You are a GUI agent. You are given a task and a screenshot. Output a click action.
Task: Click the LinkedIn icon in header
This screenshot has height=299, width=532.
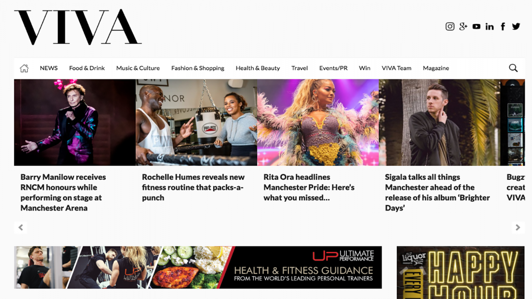[x=490, y=26]
